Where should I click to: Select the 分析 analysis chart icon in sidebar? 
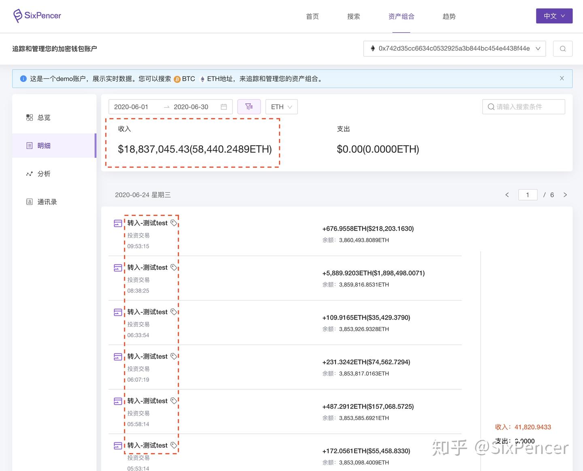click(29, 174)
